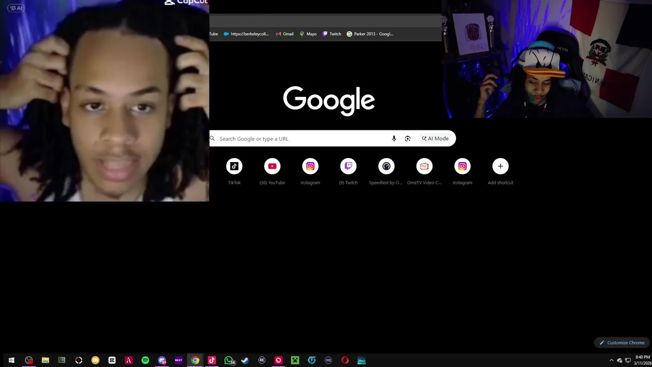Viewport: 652px width, 367px height.
Task: Open CapCut from the taskbar
Action: point(112,360)
